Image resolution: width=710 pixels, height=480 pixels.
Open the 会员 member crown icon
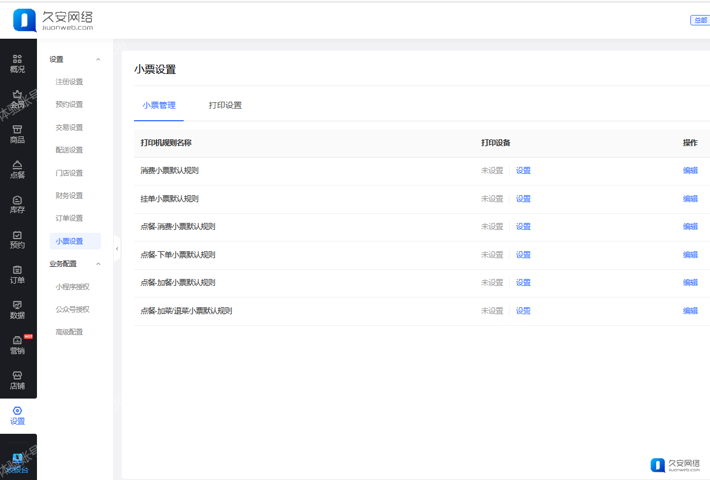[17, 94]
